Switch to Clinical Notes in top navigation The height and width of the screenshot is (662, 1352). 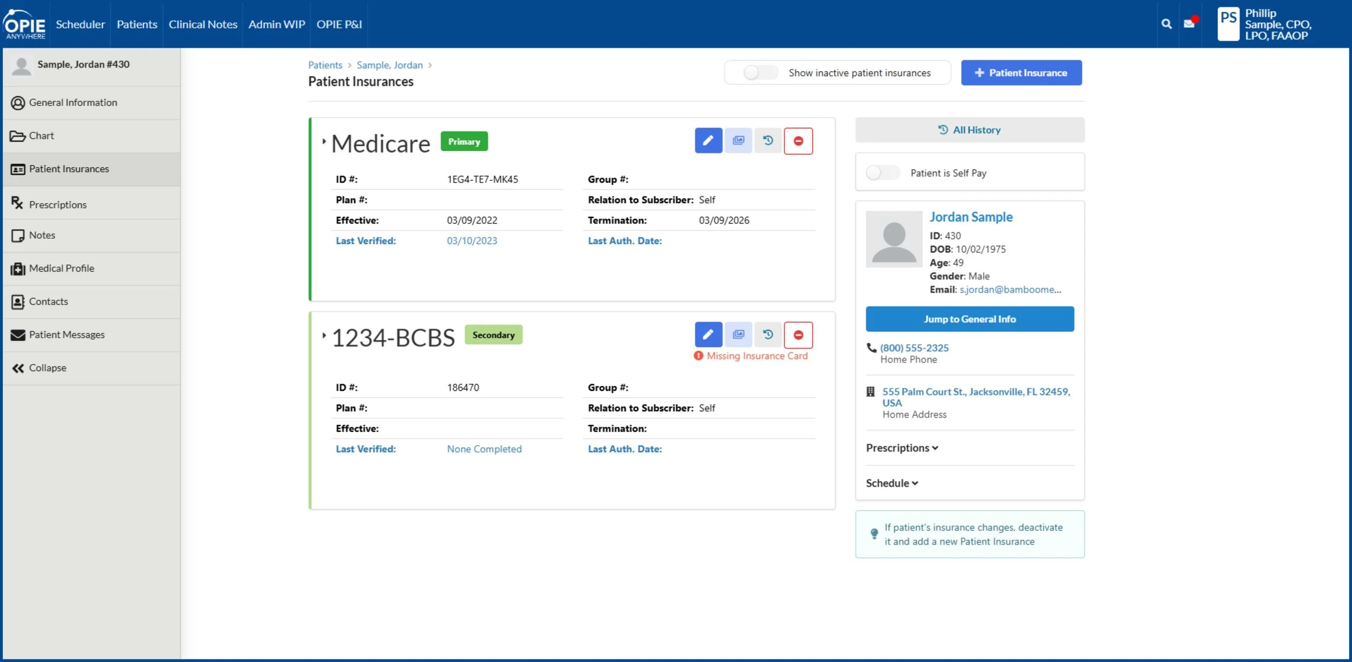[x=203, y=24]
